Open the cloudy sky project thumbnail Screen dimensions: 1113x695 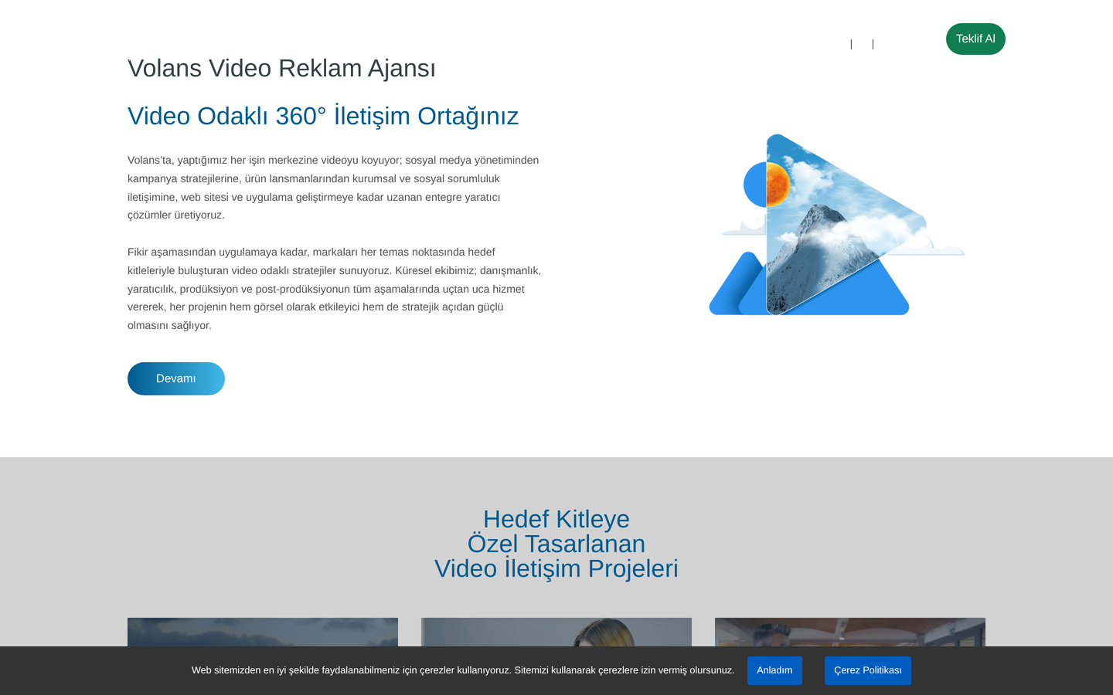coord(263,632)
